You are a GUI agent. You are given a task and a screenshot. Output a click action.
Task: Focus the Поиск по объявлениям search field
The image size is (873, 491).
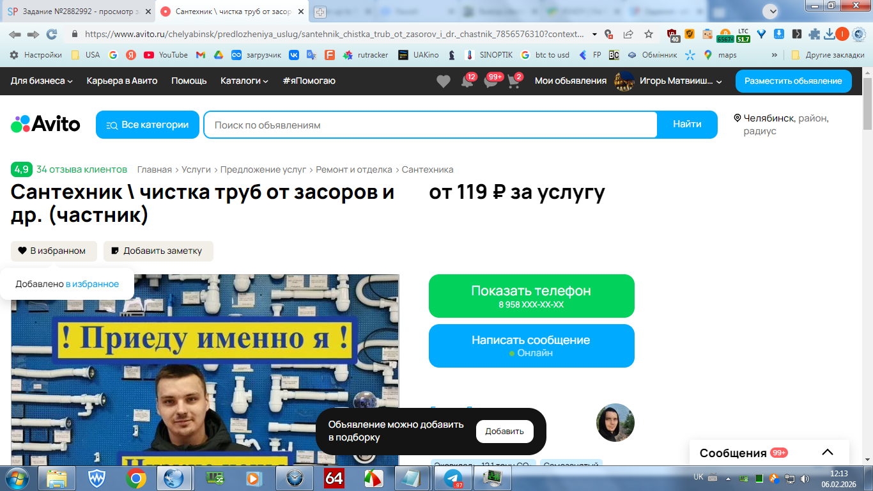pos(430,125)
